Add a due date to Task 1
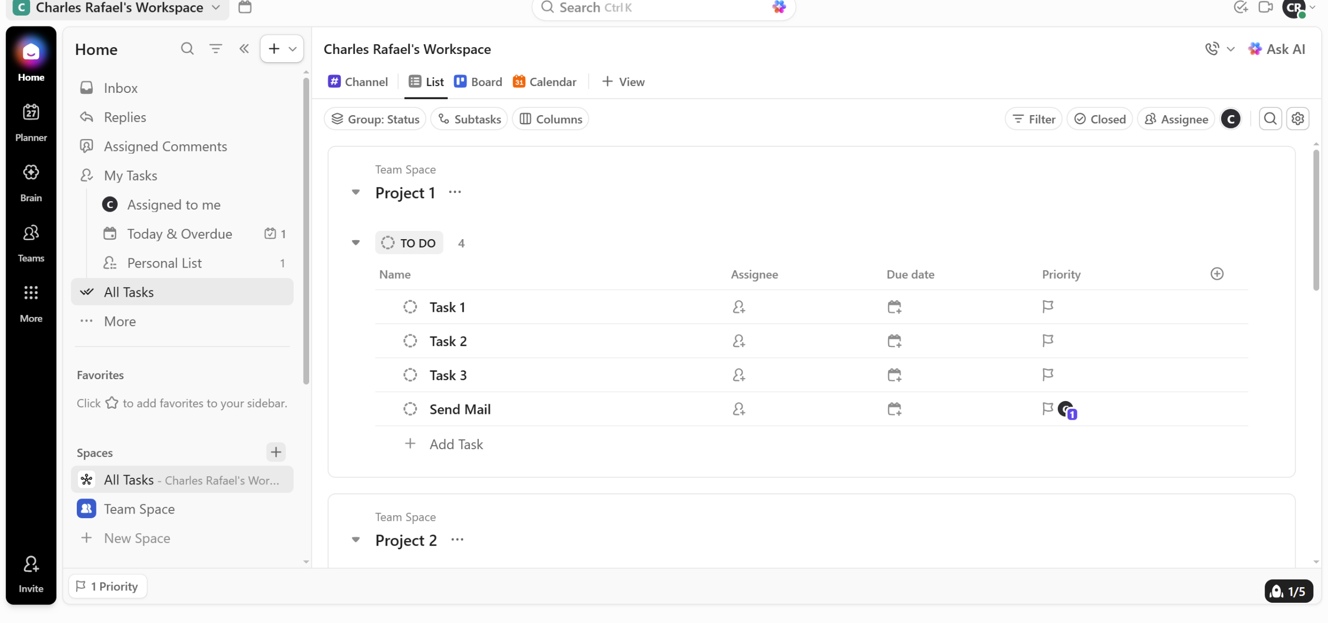 pos(894,307)
